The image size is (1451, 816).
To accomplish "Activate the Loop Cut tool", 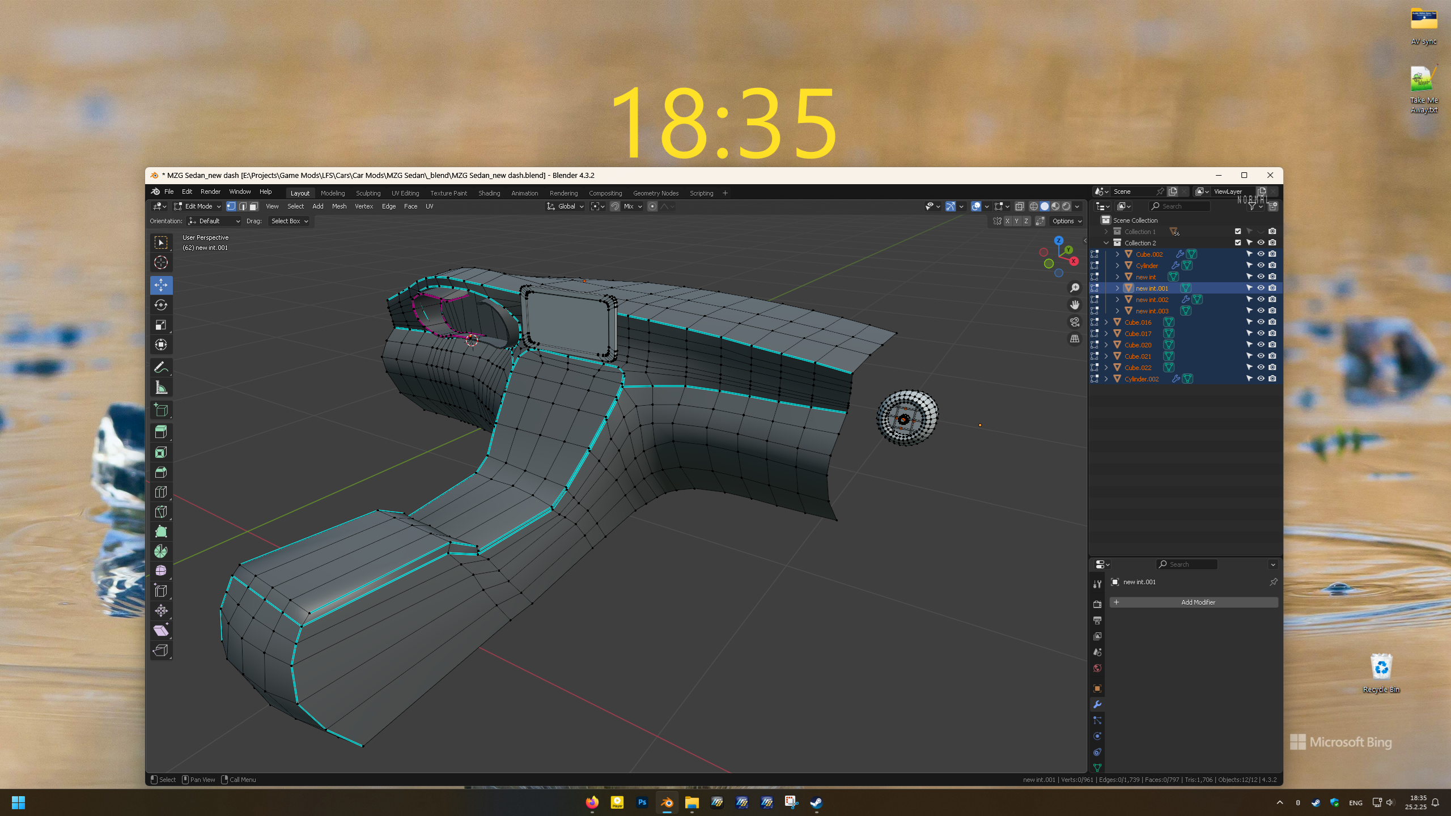I will click(x=161, y=492).
